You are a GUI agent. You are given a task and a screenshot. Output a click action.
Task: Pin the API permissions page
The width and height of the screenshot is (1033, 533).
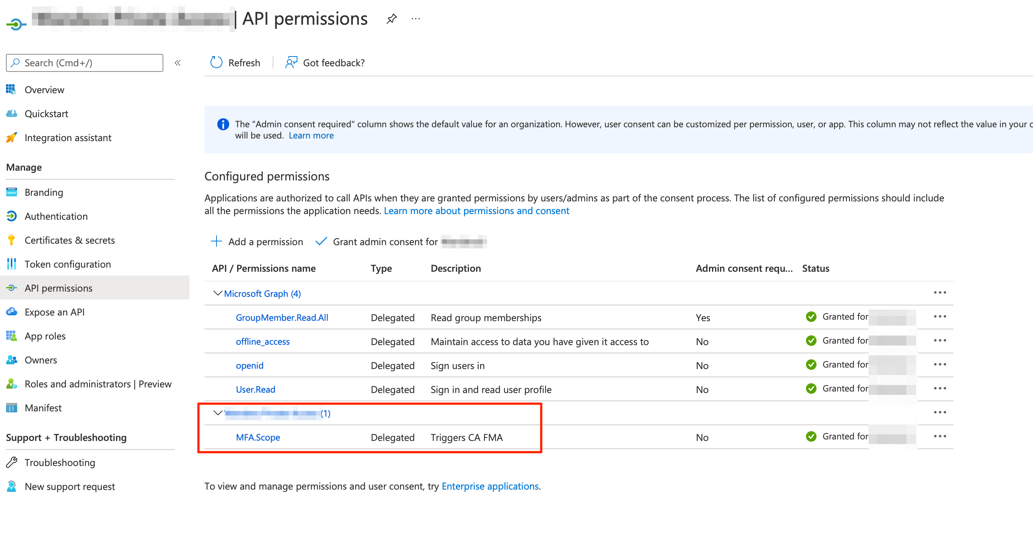[391, 18]
